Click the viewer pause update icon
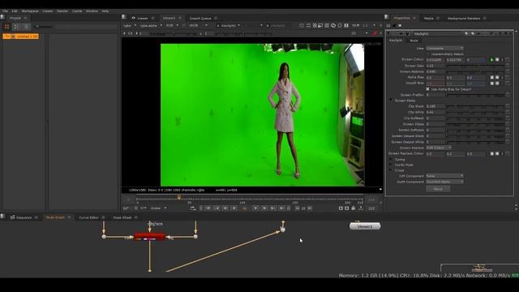The image size is (519, 292). tap(346, 25)
